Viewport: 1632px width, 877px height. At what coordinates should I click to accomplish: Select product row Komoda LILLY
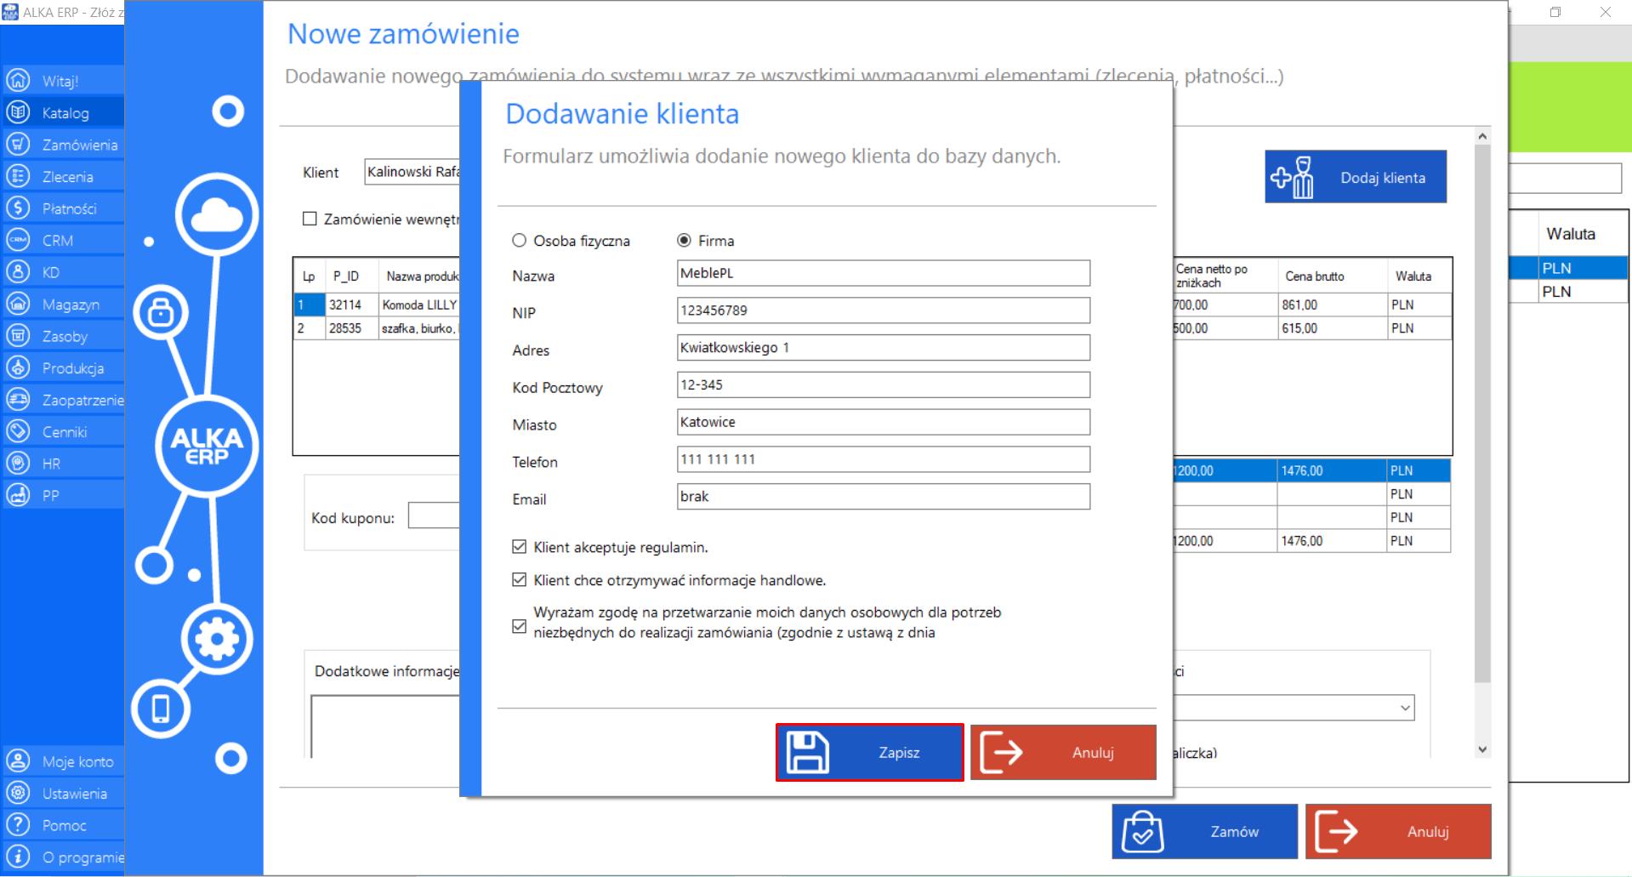click(377, 305)
